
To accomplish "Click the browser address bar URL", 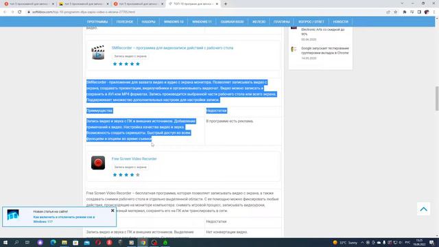I will [x=84, y=12].
